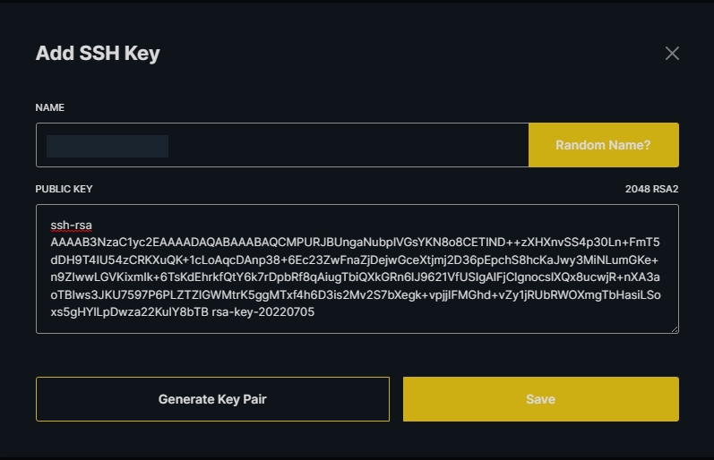Click the Random Name? button
This screenshot has height=460, width=714.
(603, 145)
